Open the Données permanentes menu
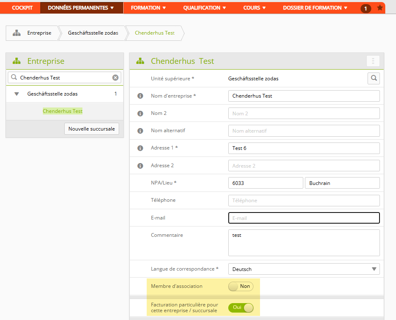396x320 pixels. click(81, 8)
